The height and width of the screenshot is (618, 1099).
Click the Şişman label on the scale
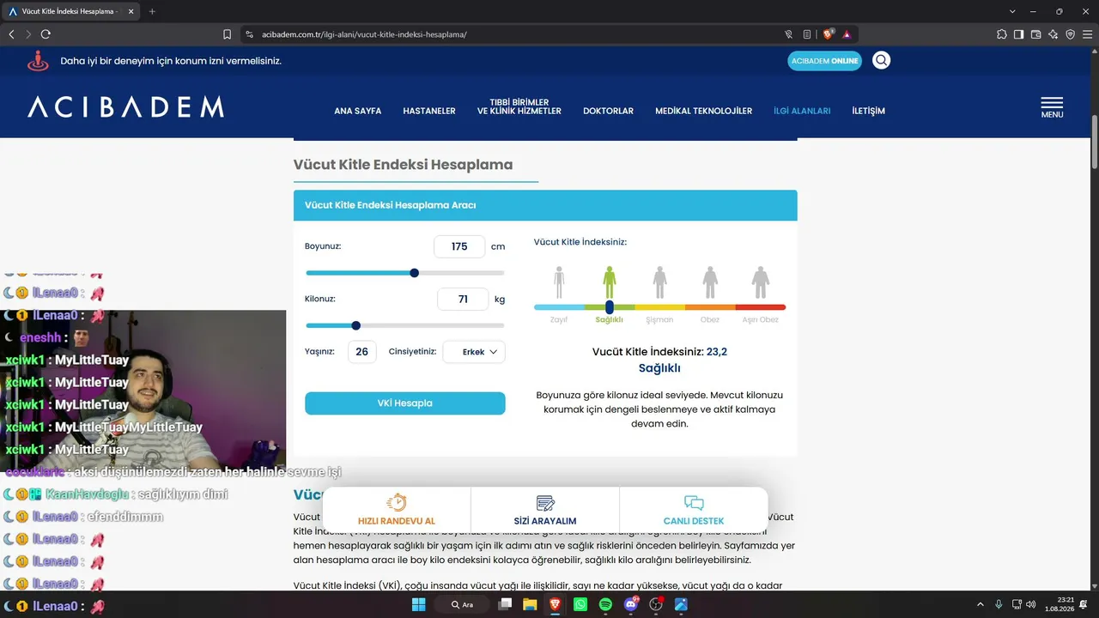660,319
